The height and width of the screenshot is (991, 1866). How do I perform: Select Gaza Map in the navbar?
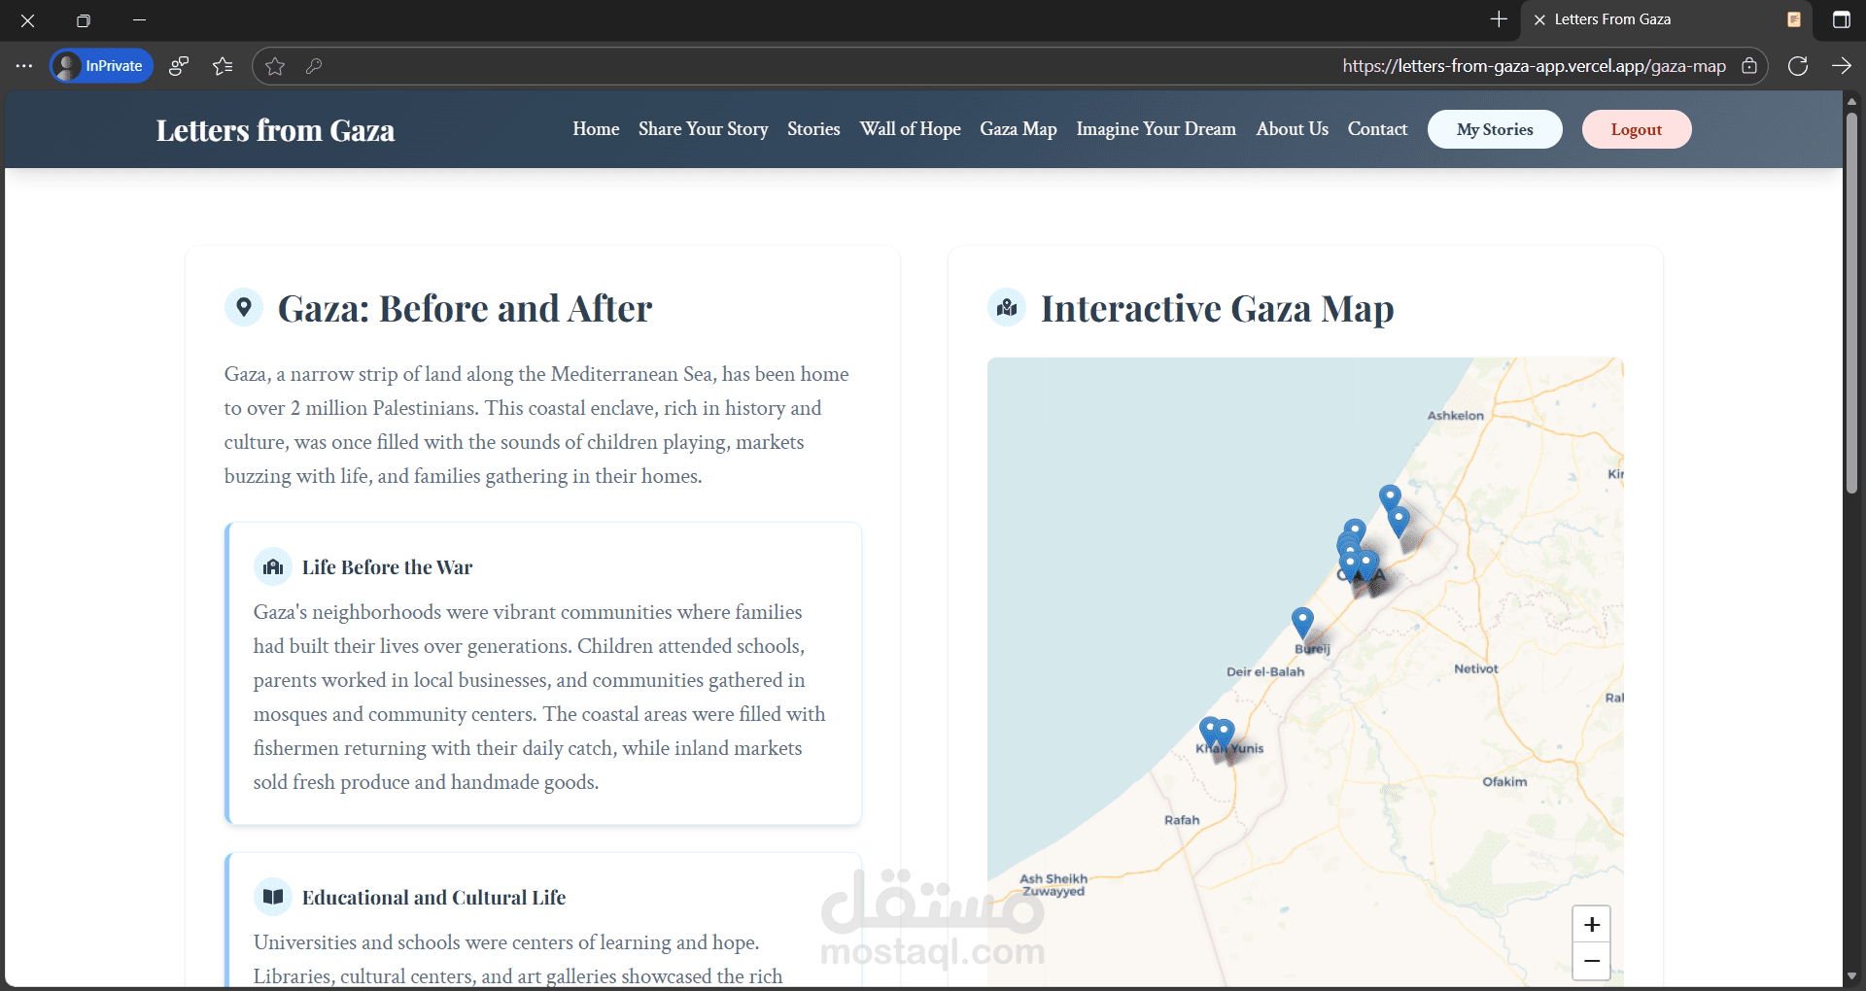click(x=1019, y=129)
